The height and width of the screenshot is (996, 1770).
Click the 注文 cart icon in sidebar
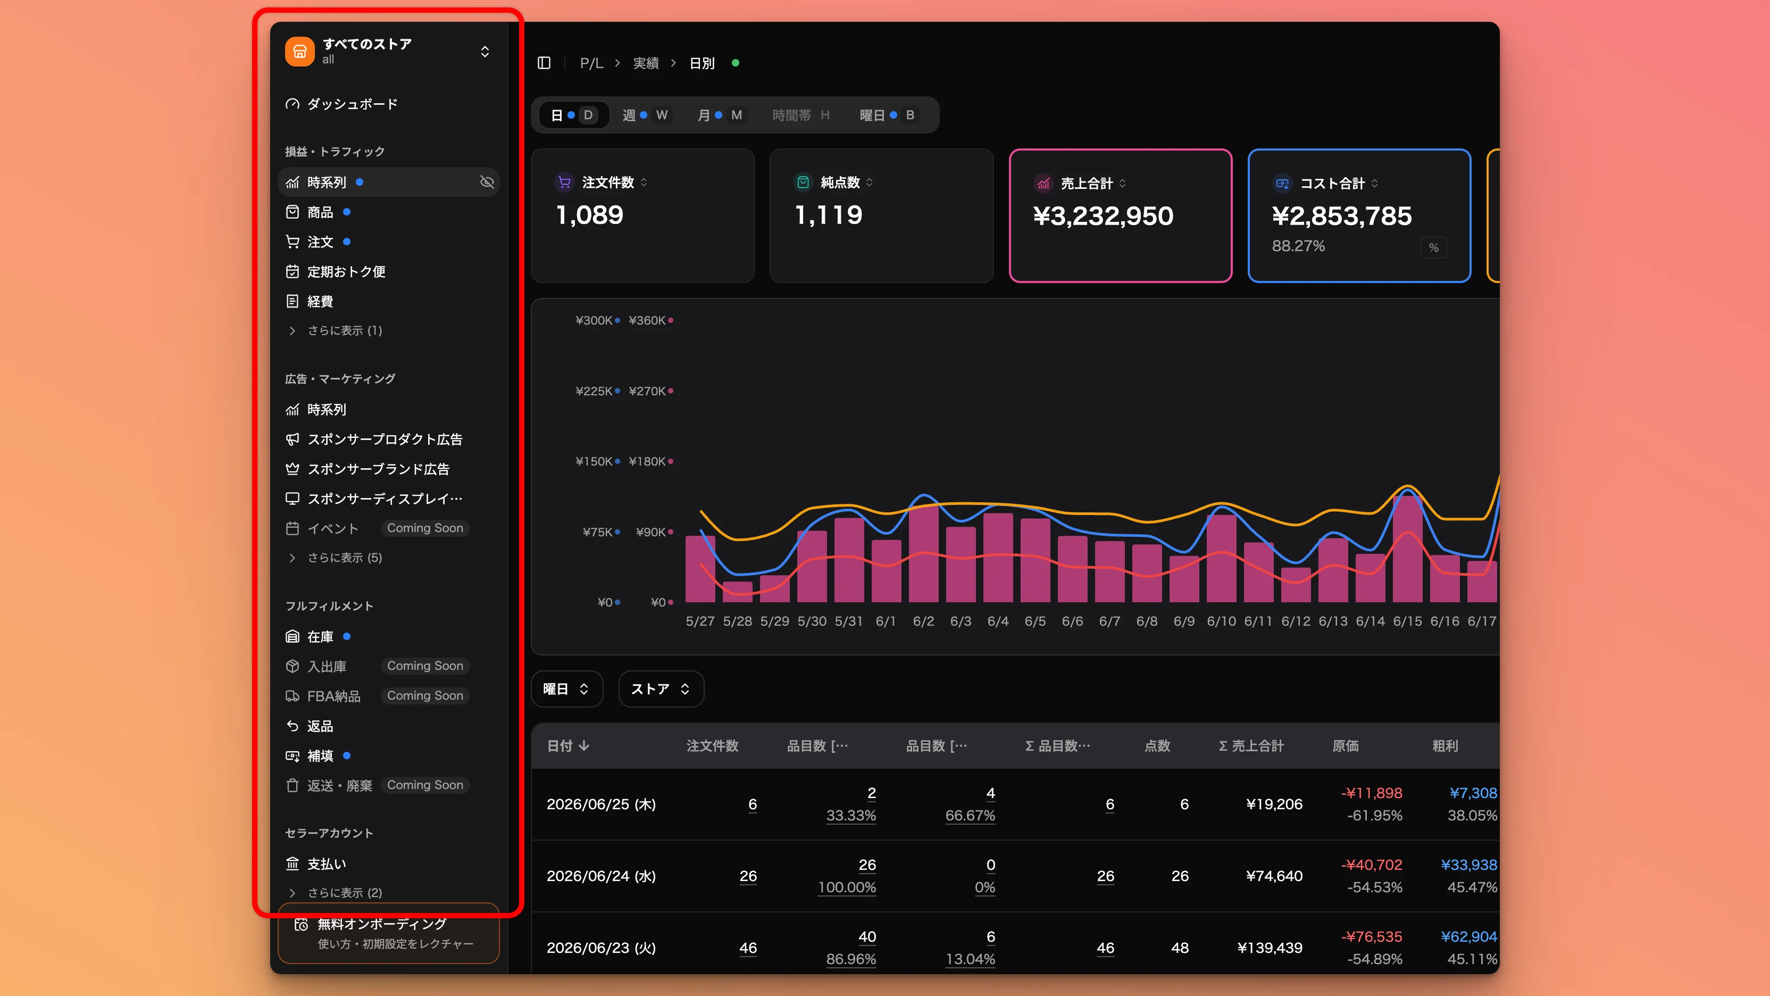tap(293, 241)
